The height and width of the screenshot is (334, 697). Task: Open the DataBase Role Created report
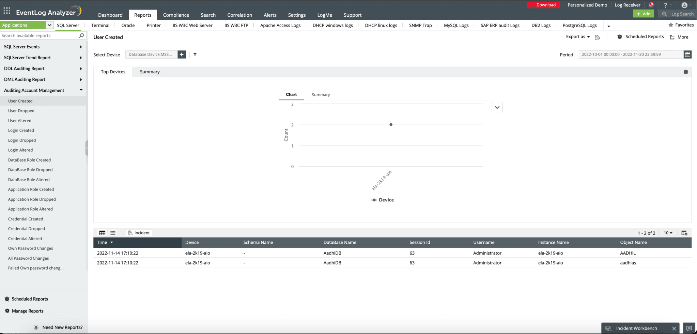[29, 160]
